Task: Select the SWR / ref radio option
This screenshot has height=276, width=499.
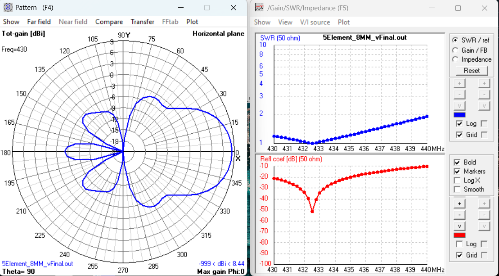Action: [x=455, y=40]
